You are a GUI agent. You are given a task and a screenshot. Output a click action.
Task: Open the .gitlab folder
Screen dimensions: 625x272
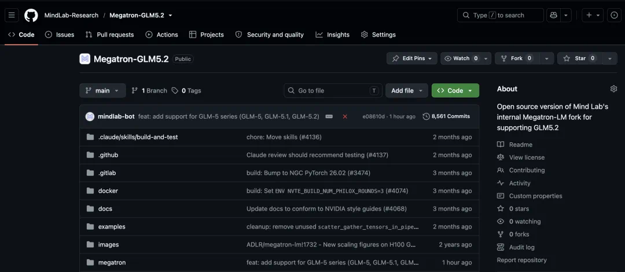click(x=107, y=173)
